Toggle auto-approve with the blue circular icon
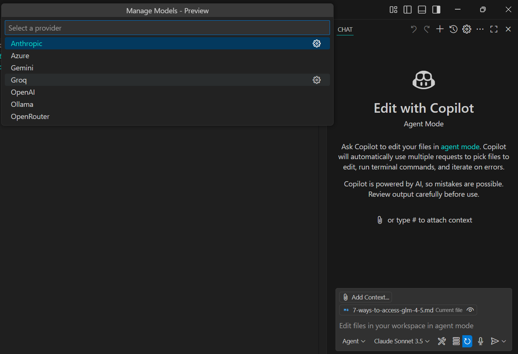This screenshot has width=518, height=354. click(467, 341)
